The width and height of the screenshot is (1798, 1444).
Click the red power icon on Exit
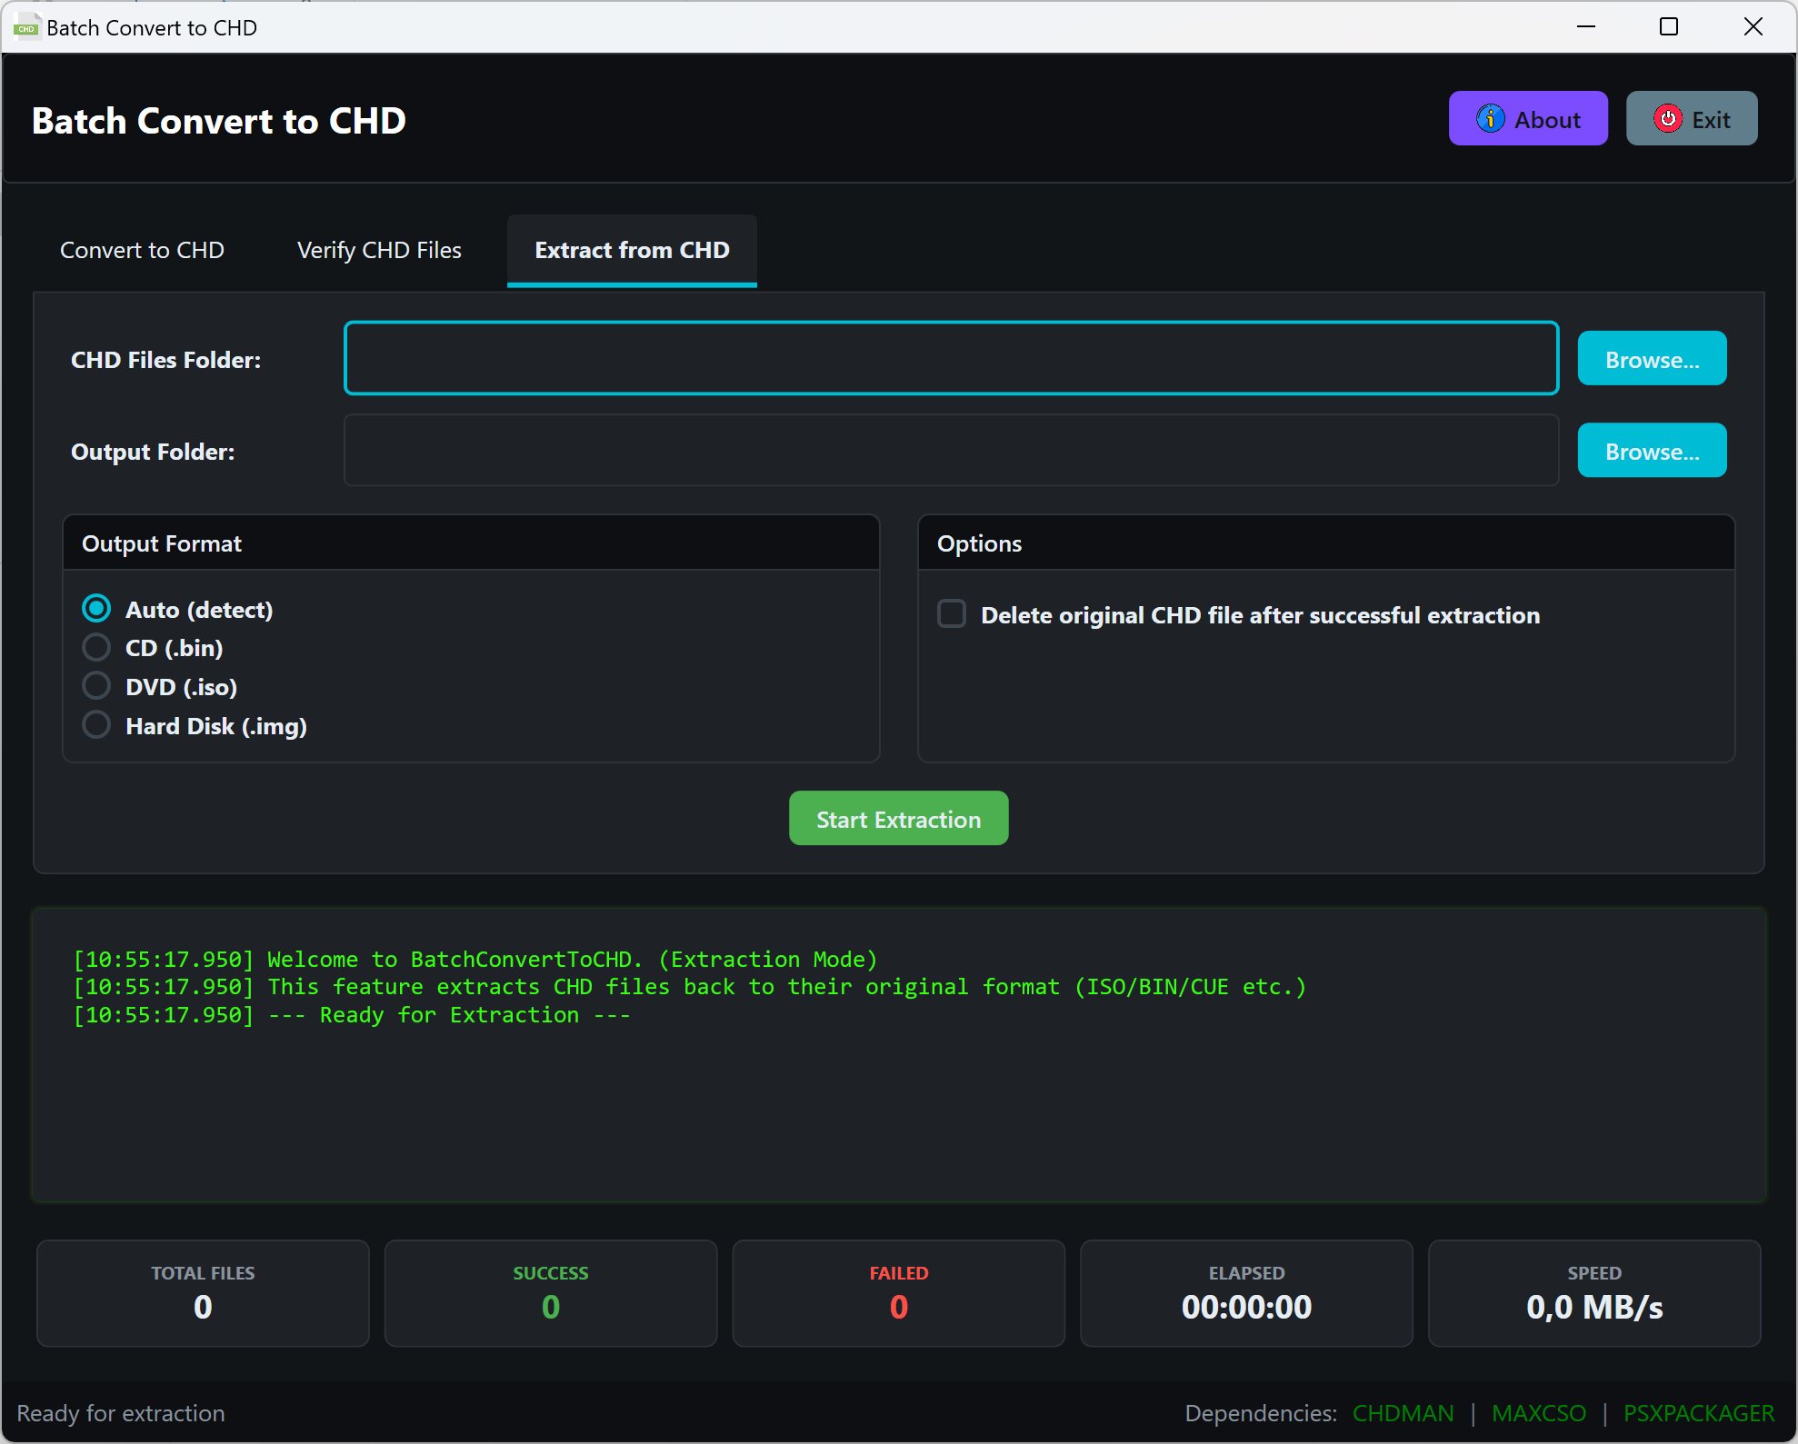coord(1667,118)
